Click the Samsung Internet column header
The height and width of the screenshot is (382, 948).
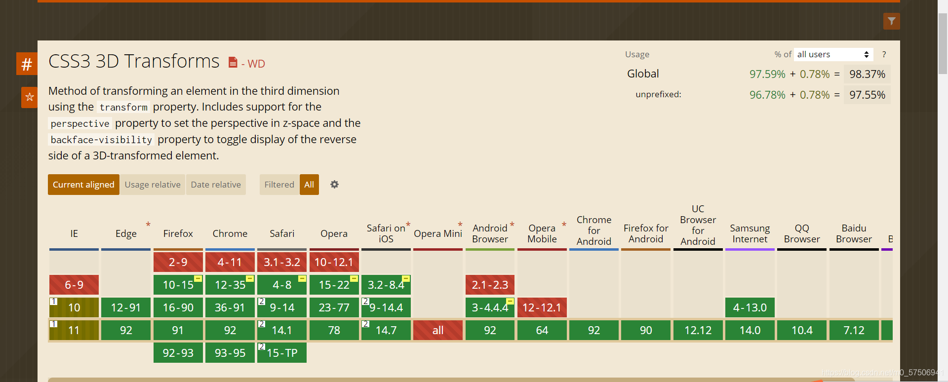[x=750, y=233]
